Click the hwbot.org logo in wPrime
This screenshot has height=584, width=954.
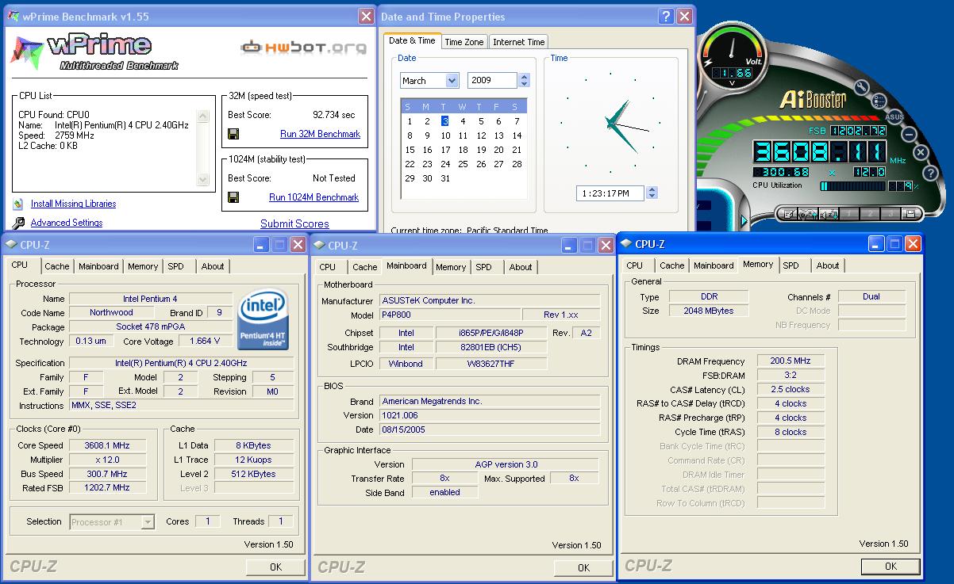(305, 47)
